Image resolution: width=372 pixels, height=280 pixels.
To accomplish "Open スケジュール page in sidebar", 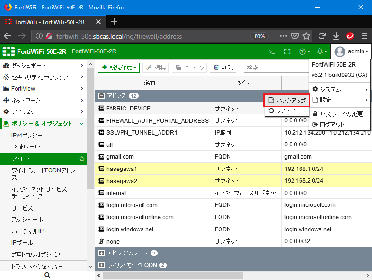I will coord(44,220).
